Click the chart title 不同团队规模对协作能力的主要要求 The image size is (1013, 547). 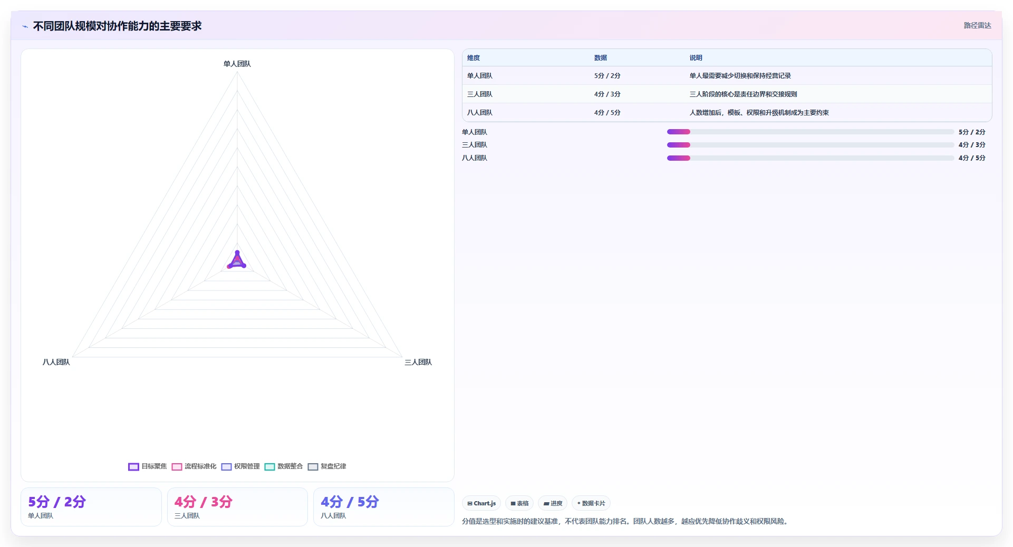[x=118, y=26]
